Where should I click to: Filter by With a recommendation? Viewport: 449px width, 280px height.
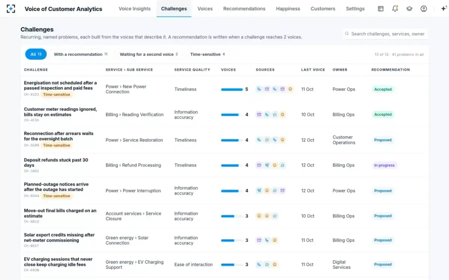[x=81, y=54]
